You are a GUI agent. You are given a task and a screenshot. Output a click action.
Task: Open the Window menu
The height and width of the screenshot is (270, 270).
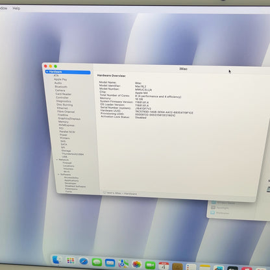tap(3, 8)
